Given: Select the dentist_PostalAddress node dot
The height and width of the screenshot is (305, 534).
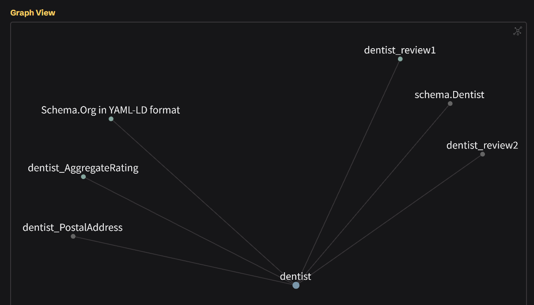Looking at the screenshot, I should click(73, 236).
